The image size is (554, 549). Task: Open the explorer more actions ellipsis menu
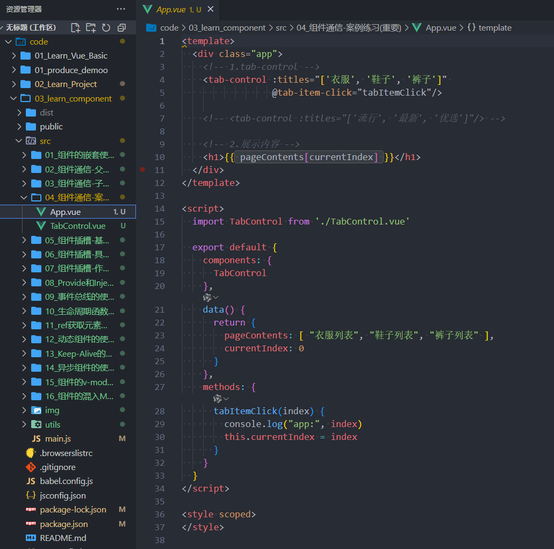[121, 9]
